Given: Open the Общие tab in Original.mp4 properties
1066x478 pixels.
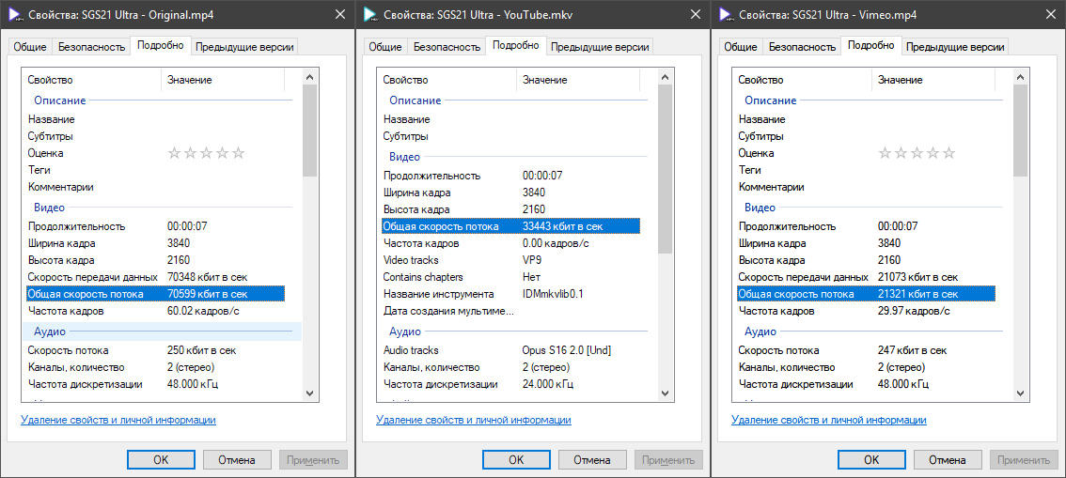Looking at the screenshot, I should pos(30,46).
